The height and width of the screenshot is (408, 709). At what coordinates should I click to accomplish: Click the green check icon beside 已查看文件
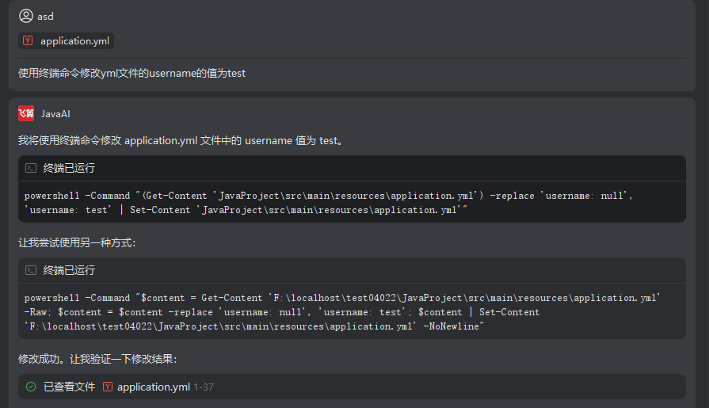click(31, 387)
